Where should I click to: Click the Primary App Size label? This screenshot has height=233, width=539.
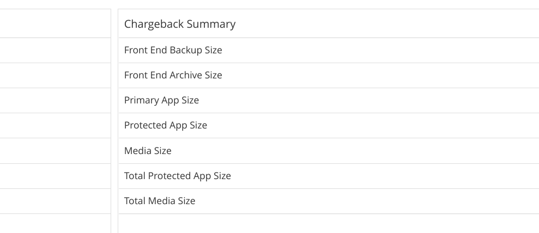[x=161, y=100]
